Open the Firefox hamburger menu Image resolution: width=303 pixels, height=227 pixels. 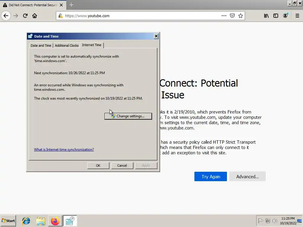(297, 16)
